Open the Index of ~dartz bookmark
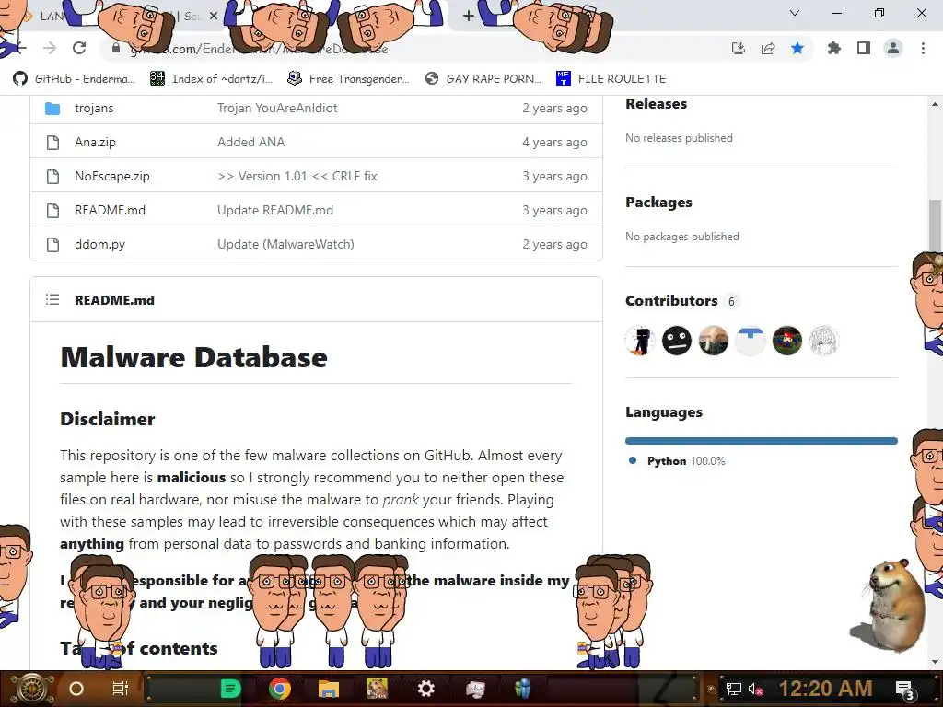This screenshot has height=707, width=943. point(212,79)
